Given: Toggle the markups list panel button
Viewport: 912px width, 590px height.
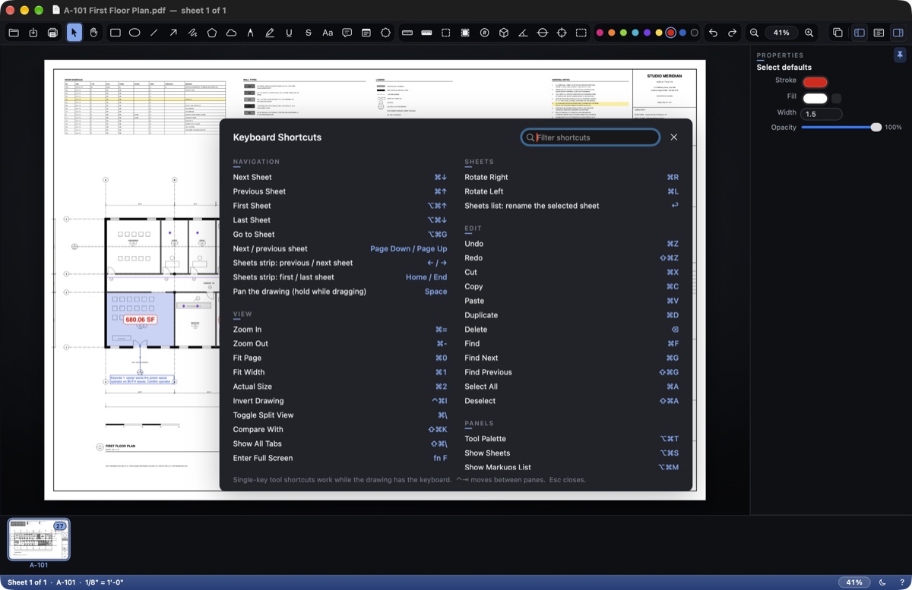Looking at the screenshot, I should pos(879,33).
